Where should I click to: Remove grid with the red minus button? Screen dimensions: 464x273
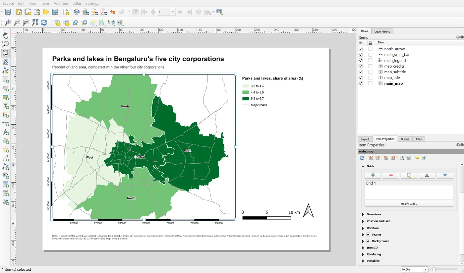pyautogui.click(x=391, y=175)
